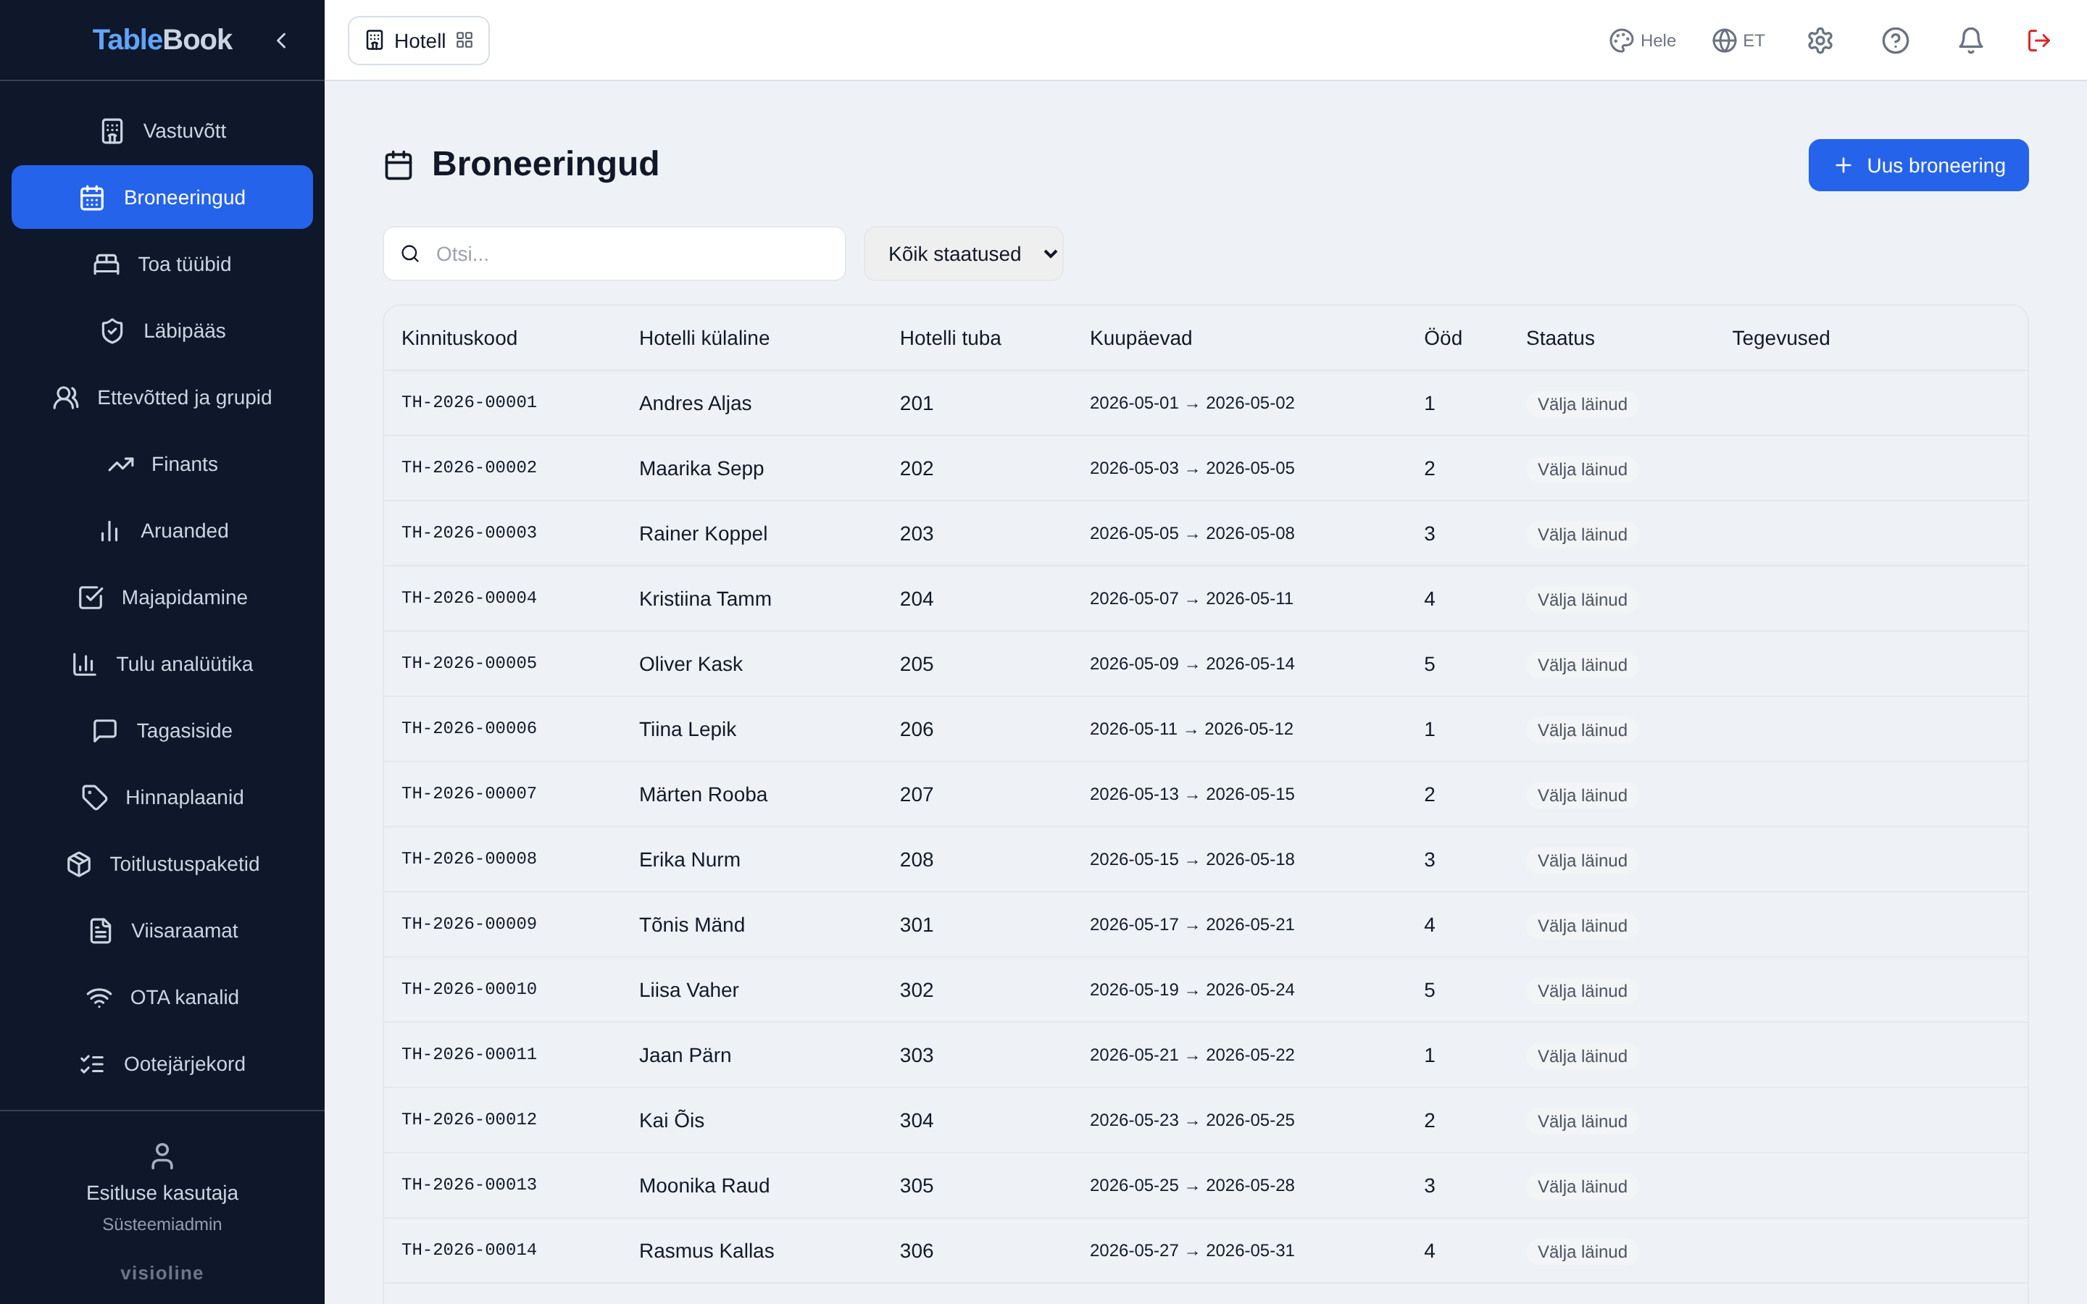Screen dimensions: 2087x1304
Task: Click the TableBook logo
Action: point(162,40)
